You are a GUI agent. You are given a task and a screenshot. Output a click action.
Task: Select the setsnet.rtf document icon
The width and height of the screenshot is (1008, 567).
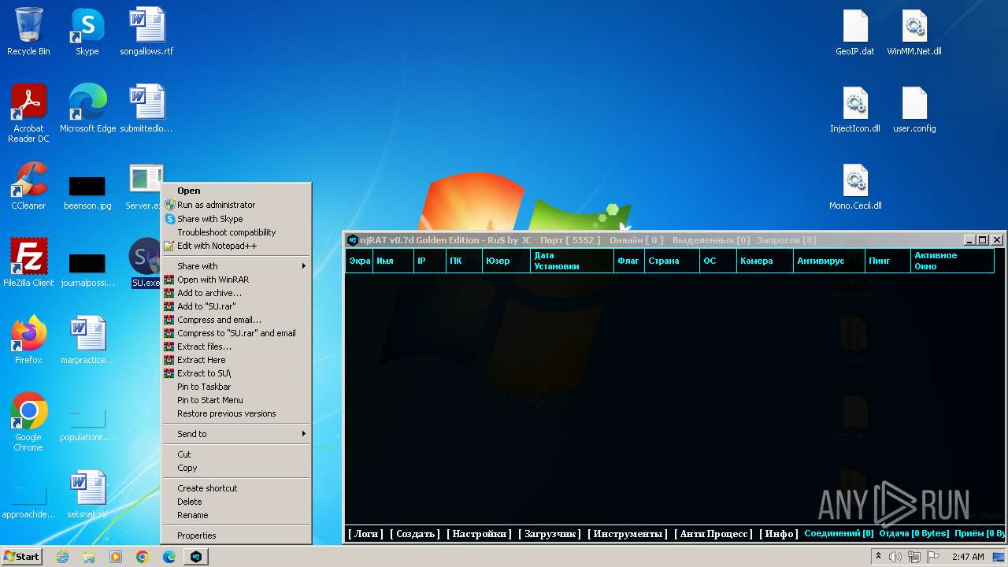tap(87, 495)
